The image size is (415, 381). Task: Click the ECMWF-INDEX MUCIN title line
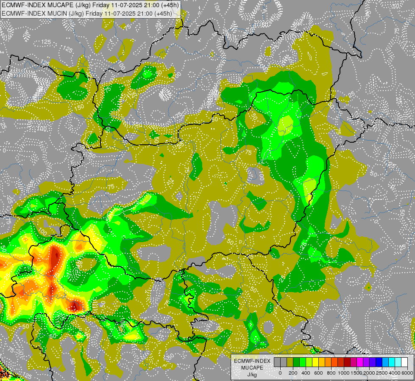pyautogui.click(x=87, y=14)
